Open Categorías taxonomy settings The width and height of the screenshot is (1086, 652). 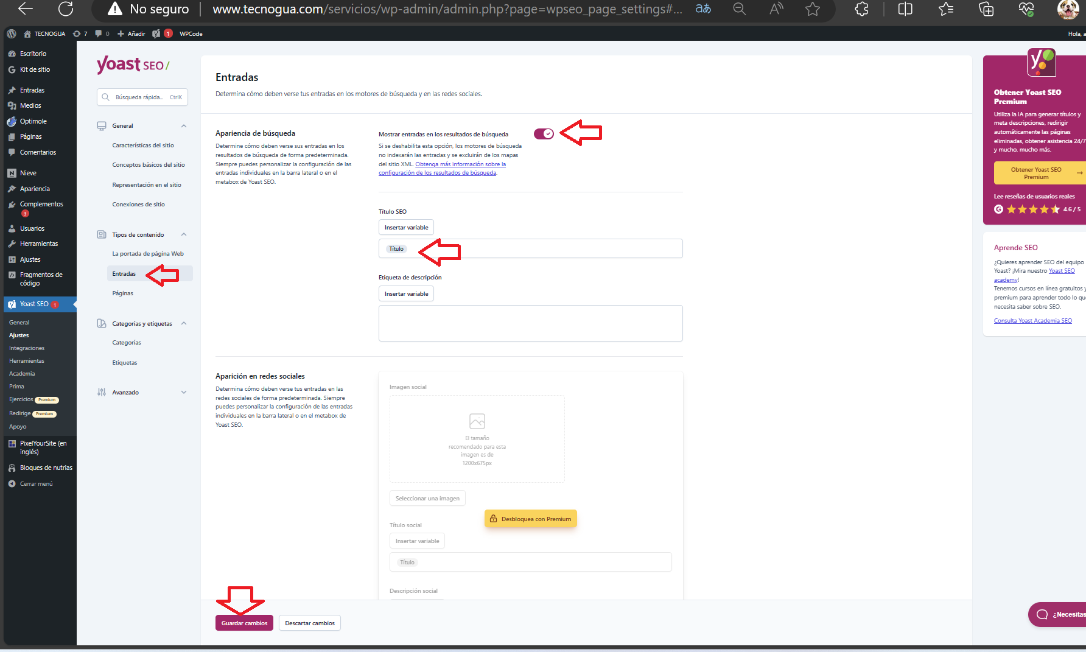point(127,343)
